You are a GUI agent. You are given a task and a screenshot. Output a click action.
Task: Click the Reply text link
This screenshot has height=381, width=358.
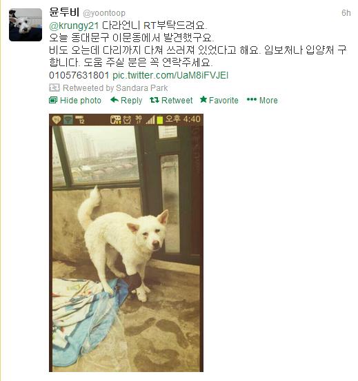click(x=131, y=101)
